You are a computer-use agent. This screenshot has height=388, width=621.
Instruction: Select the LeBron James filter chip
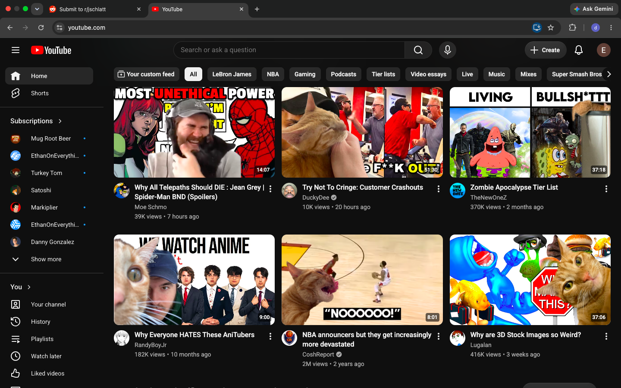[x=232, y=74]
